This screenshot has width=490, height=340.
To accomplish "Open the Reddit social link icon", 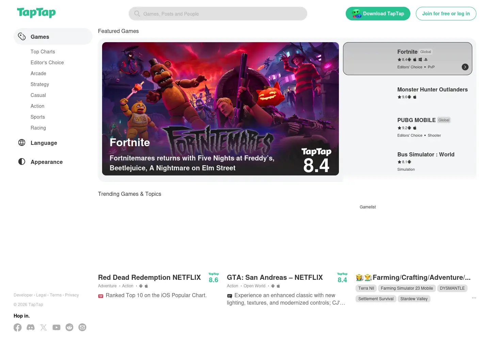I will point(69,327).
